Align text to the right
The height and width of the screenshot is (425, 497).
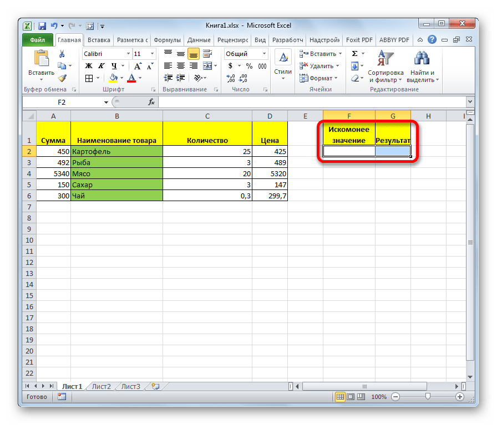coord(194,66)
